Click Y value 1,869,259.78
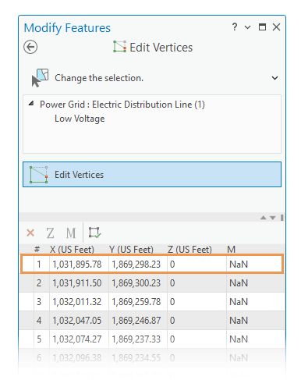 [x=136, y=302]
